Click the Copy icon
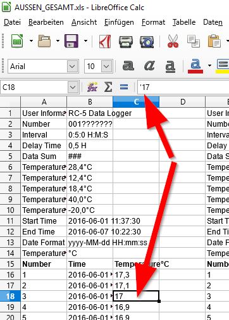The height and width of the screenshot is (320, 229). click(194, 41)
